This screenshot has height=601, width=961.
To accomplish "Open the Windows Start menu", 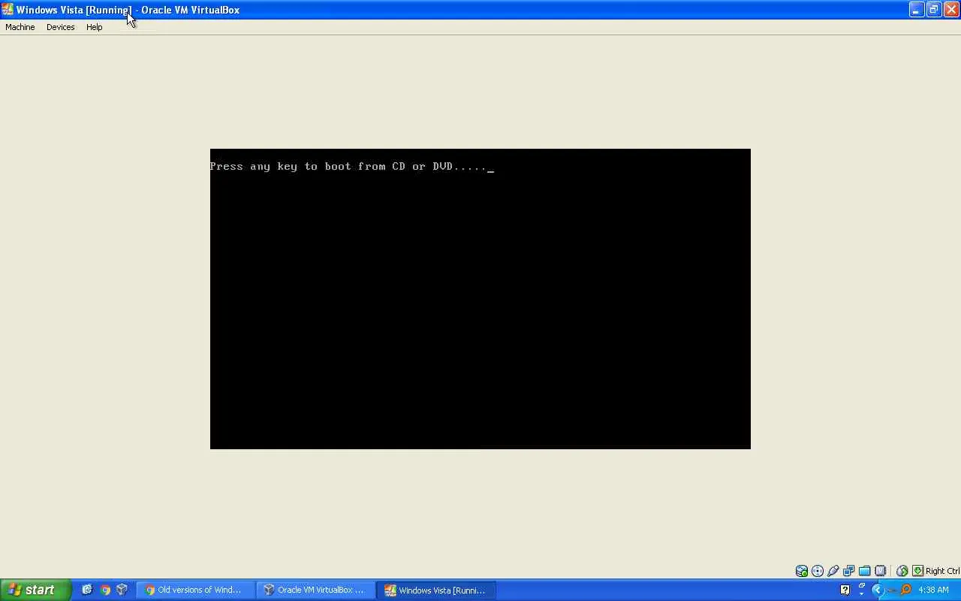I will [35, 590].
